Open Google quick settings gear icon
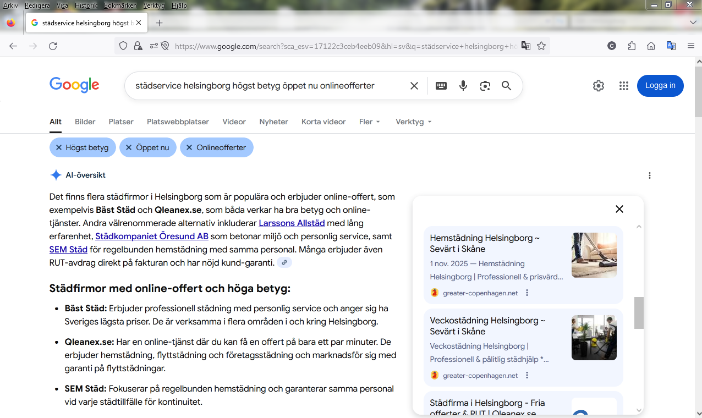The width and height of the screenshot is (702, 418). [599, 86]
